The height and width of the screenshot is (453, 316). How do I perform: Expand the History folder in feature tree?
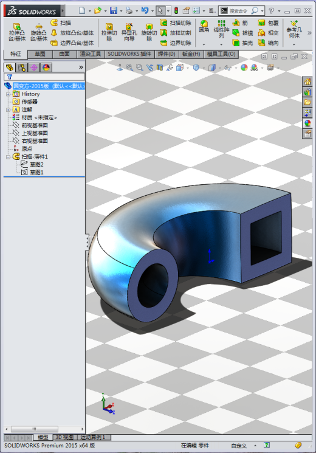[x=8, y=94]
